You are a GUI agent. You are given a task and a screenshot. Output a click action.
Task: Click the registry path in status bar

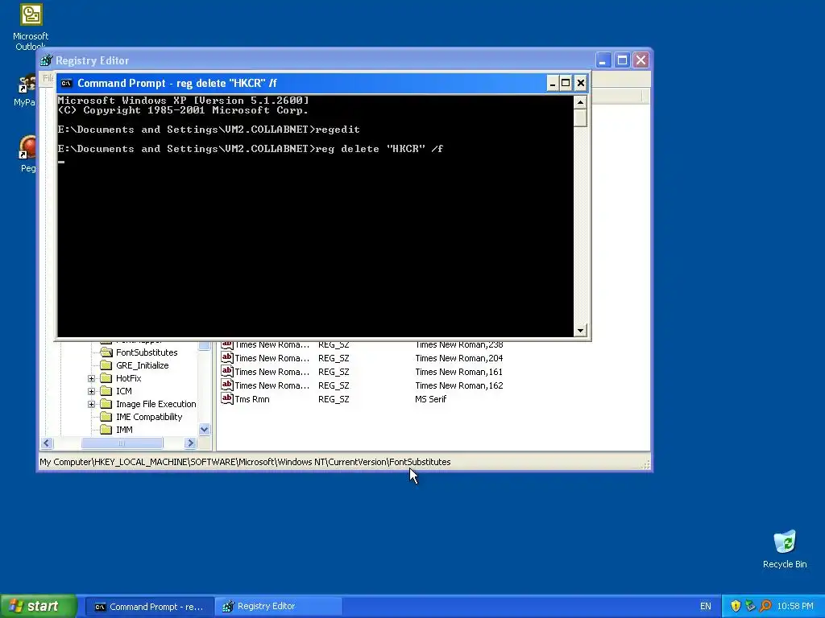245,462
